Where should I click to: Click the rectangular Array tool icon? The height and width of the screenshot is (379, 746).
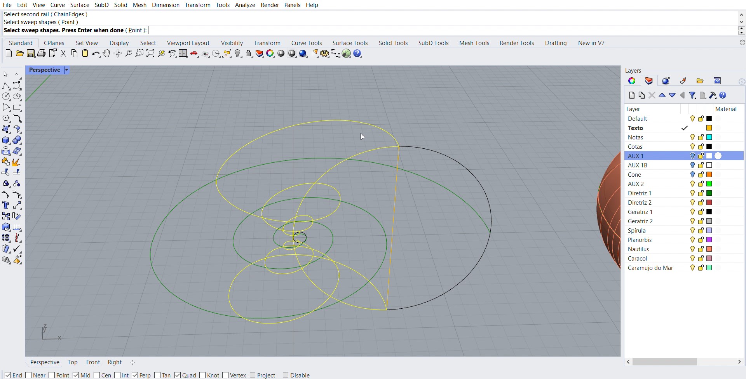click(x=6, y=238)
